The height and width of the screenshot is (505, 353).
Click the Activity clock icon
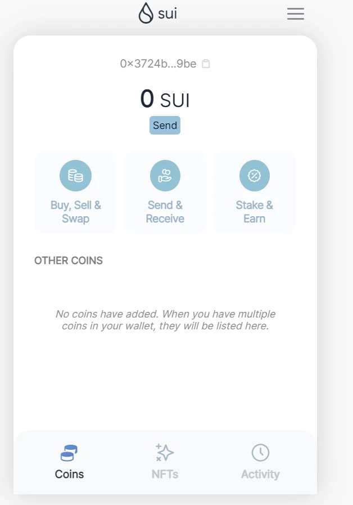click(260, 453)
